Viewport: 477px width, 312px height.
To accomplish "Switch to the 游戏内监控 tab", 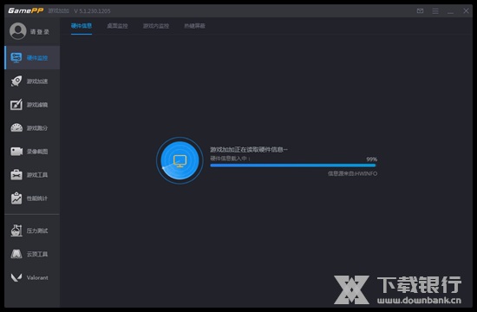I will [156, 26].
